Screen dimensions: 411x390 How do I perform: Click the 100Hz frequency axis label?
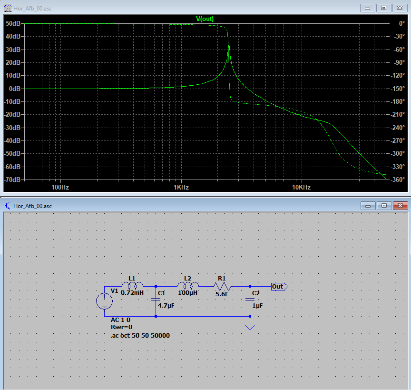[x=60, y=188]
